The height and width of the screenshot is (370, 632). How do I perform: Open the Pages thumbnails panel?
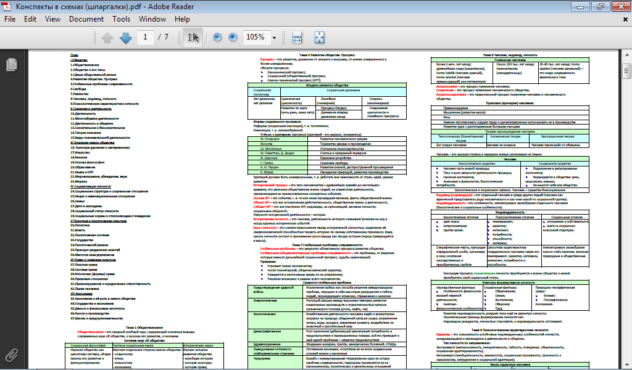tap(12, 64)
